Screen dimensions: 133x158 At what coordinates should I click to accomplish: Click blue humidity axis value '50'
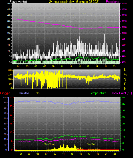tap(5, 124)
